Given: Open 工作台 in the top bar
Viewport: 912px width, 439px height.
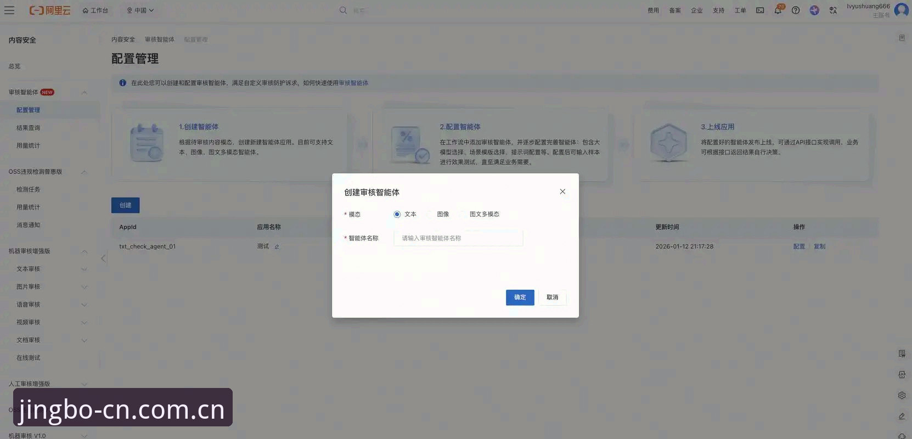Looking at the screenshot, I should [95, 10].
